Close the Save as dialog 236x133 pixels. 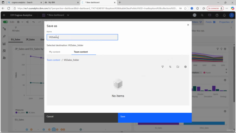click(188, 25)
